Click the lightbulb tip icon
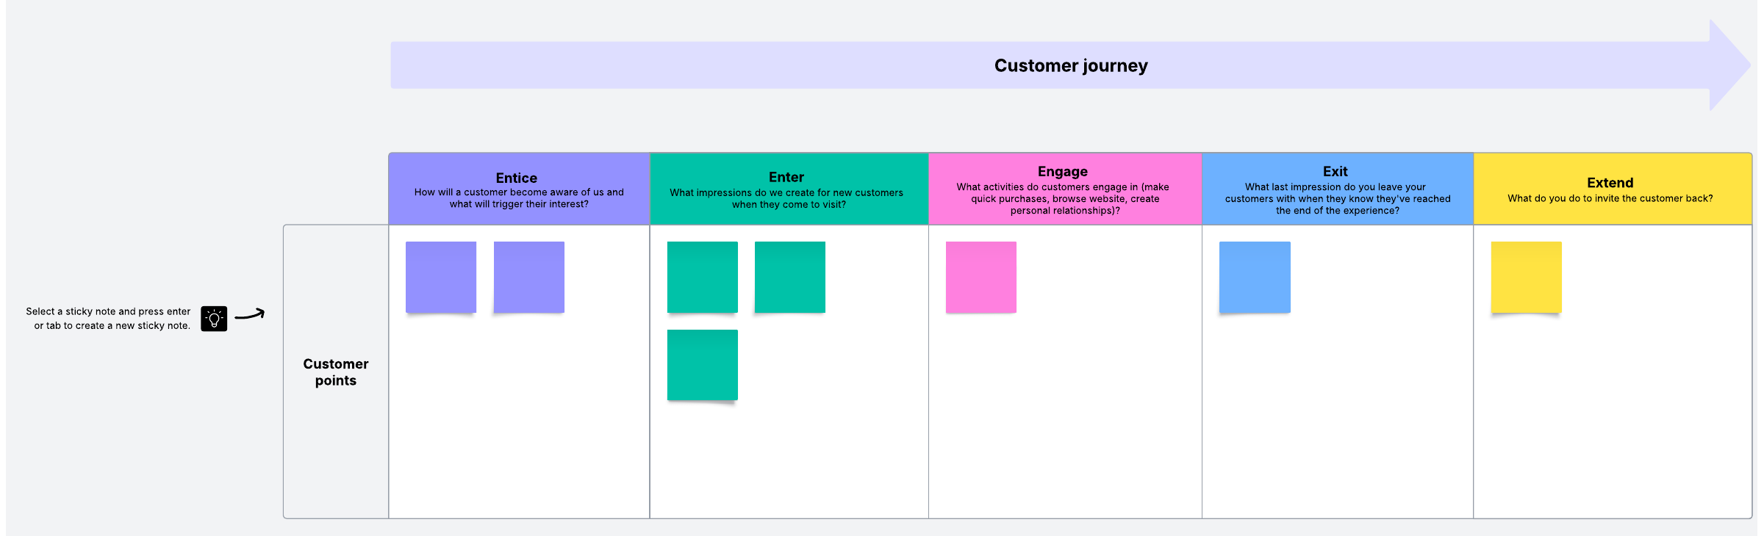1764x536 pixels. pyautogui.click(x=214, y=319)
